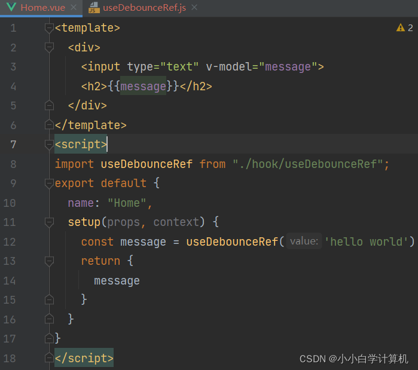Click the closing </script> tag
Viewport: 418px width, 370px height.
click(84, 358)
